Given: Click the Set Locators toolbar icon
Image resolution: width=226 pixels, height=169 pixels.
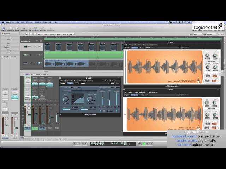Looking at the screenshot, I should [x=35, y=29].
